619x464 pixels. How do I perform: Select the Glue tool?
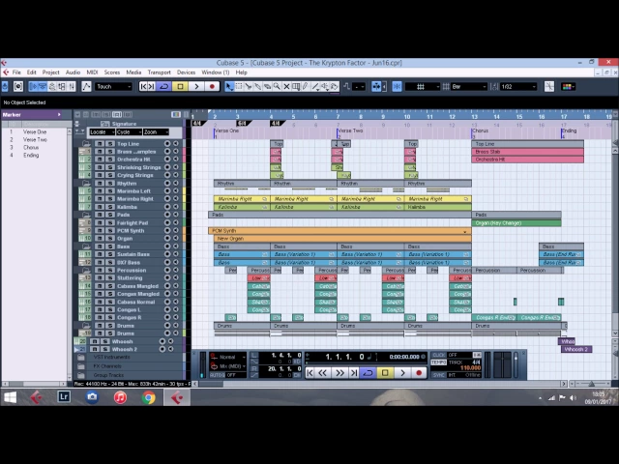point(258,86)
